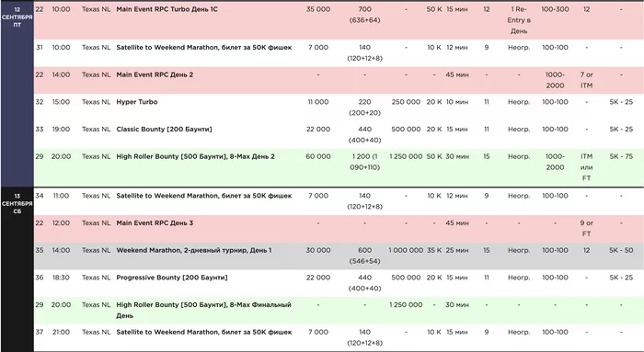Select the Main Event RPC Turbo День 1C row title

coord(167,9)
